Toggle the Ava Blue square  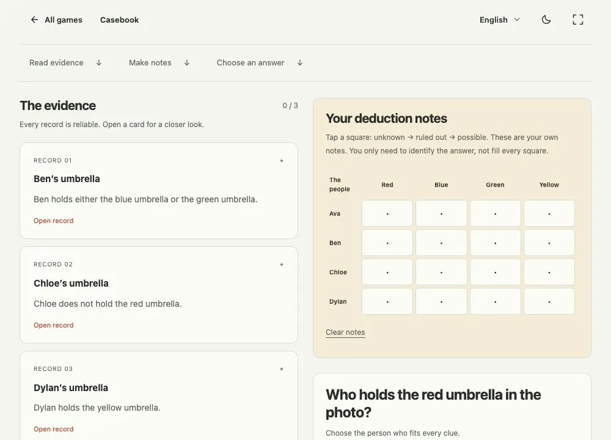click(441, 213)
